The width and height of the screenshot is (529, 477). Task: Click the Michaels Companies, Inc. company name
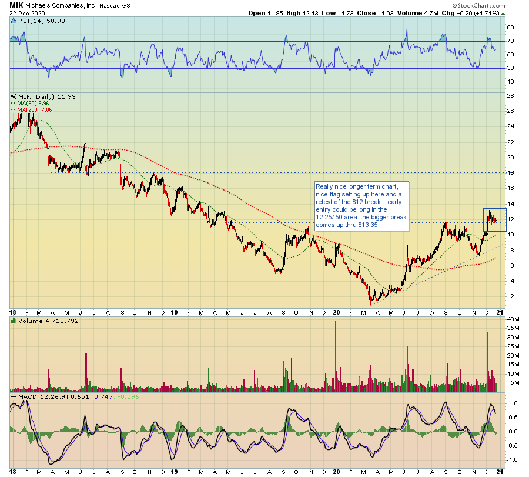(61, 6)
